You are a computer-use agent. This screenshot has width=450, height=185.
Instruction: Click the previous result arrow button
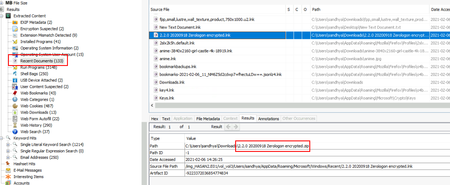coord(228,127)
